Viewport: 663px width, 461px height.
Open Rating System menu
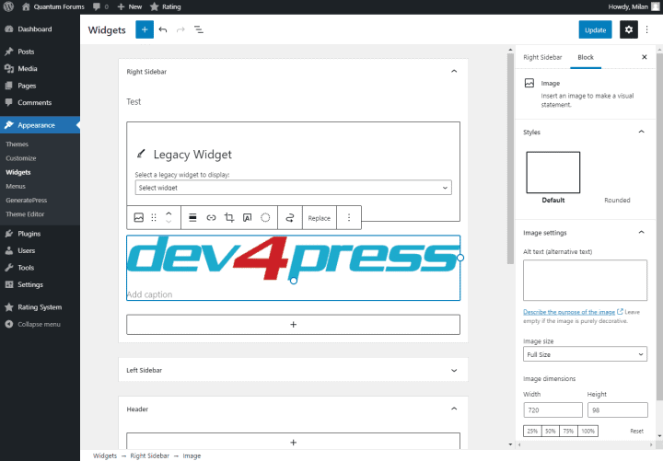click(x=40, y=307)
